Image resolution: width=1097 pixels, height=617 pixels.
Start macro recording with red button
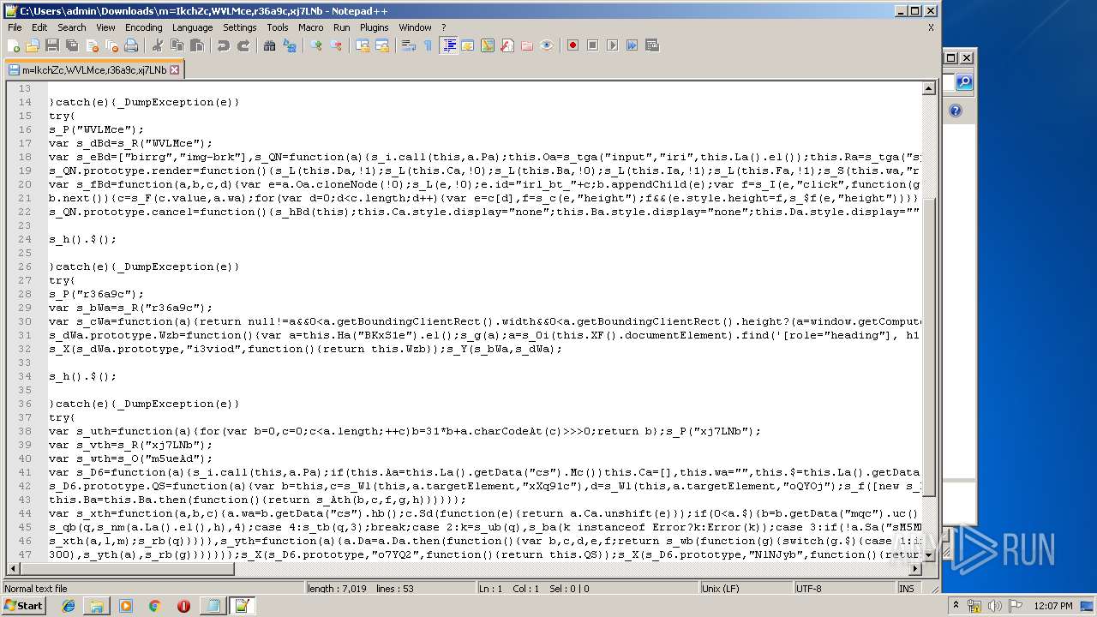572,45
